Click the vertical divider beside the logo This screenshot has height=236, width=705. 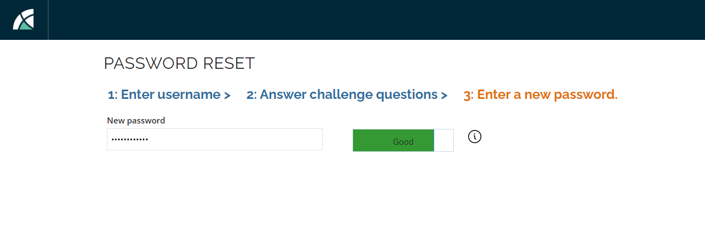[x=48, y=20]
